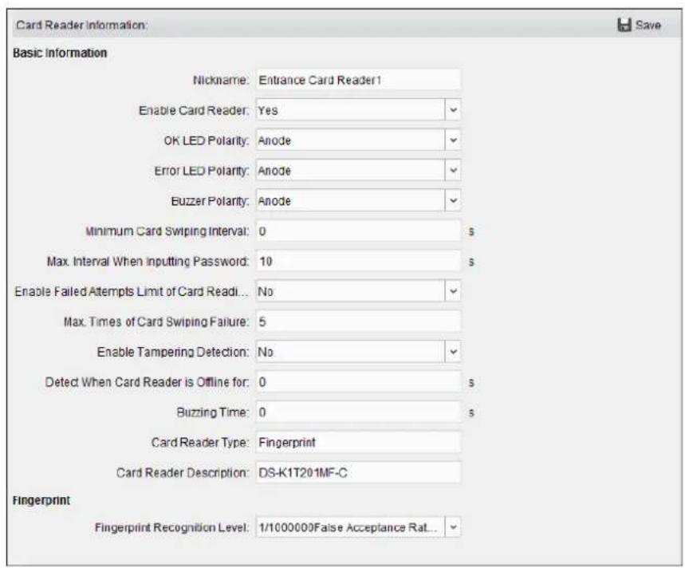Image resolution: width=685 pixels, height=568 pixels.
Task: Open the Enable Card Reader dropdown
Action: [x=358, y=110]
